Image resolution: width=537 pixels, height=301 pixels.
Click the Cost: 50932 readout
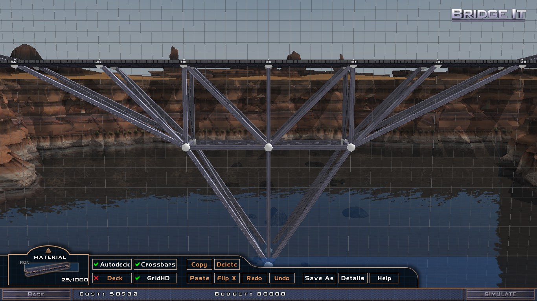click(109, 294)
